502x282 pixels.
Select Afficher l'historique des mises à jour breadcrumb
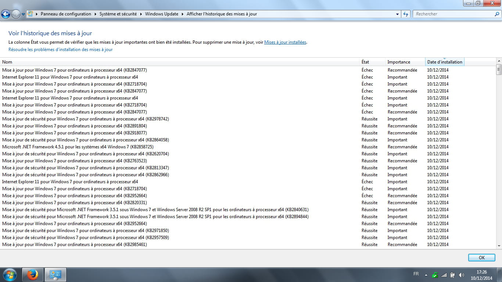(222, 14)
